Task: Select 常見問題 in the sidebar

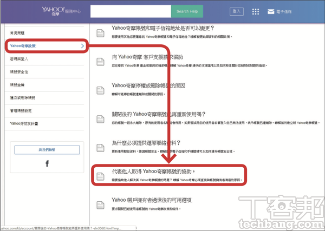Action: 17,33
